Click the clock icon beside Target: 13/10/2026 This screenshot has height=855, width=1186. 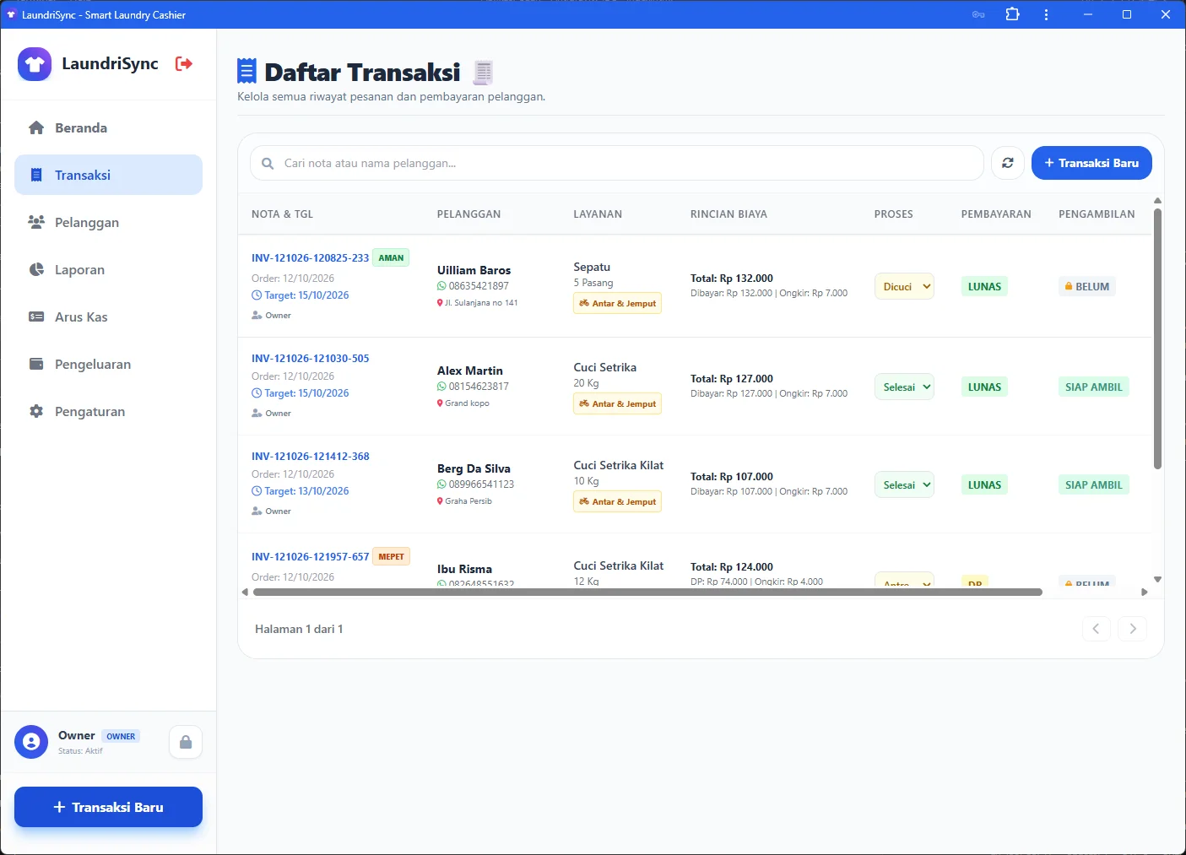[x=257, y=491]
